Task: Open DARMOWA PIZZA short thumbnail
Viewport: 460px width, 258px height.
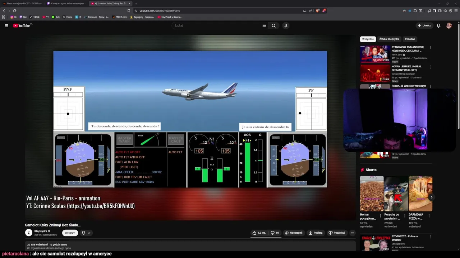Action: click(420, 193)
